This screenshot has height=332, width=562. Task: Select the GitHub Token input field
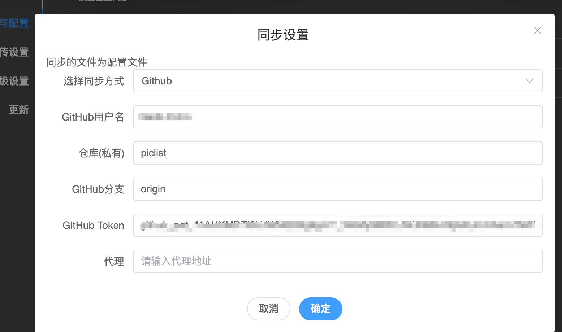point(338,225)
